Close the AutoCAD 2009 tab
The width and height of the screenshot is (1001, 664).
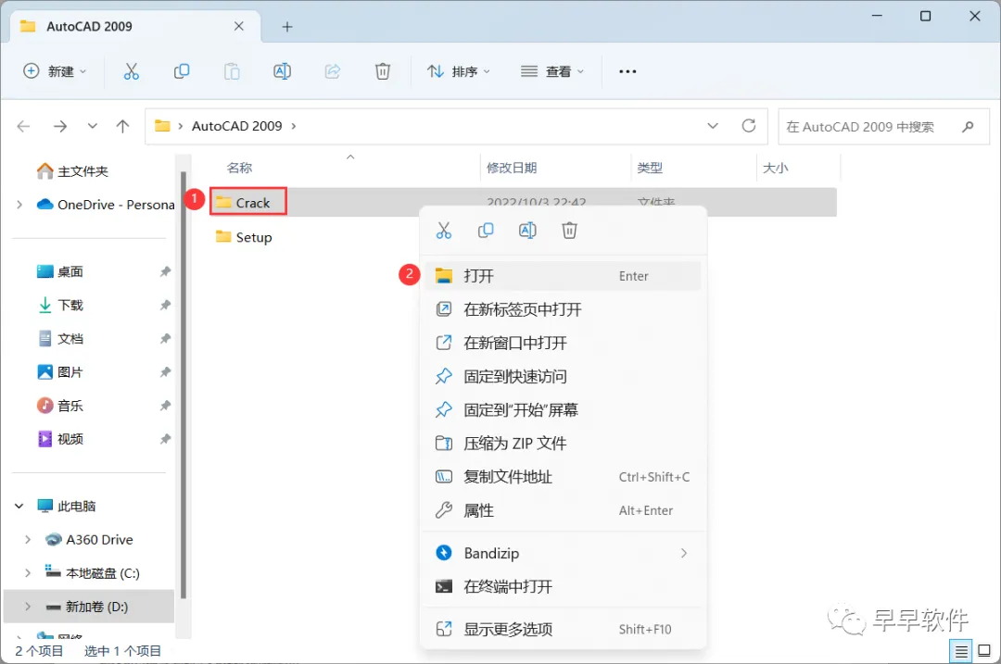coord(239,26)
